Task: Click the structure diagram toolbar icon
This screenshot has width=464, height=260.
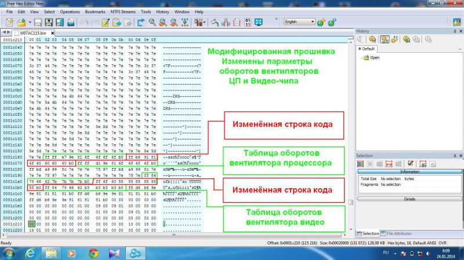Action: pos(226,22)
